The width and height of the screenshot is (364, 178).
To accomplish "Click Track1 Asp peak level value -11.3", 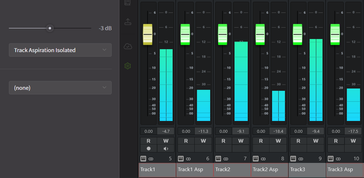I will point(203,131).
